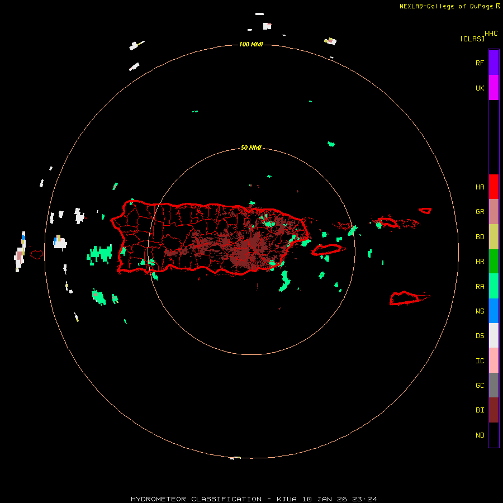The image size is (503, 503).
Task: Click the 'GR' legend label
Action: point(480,212)
